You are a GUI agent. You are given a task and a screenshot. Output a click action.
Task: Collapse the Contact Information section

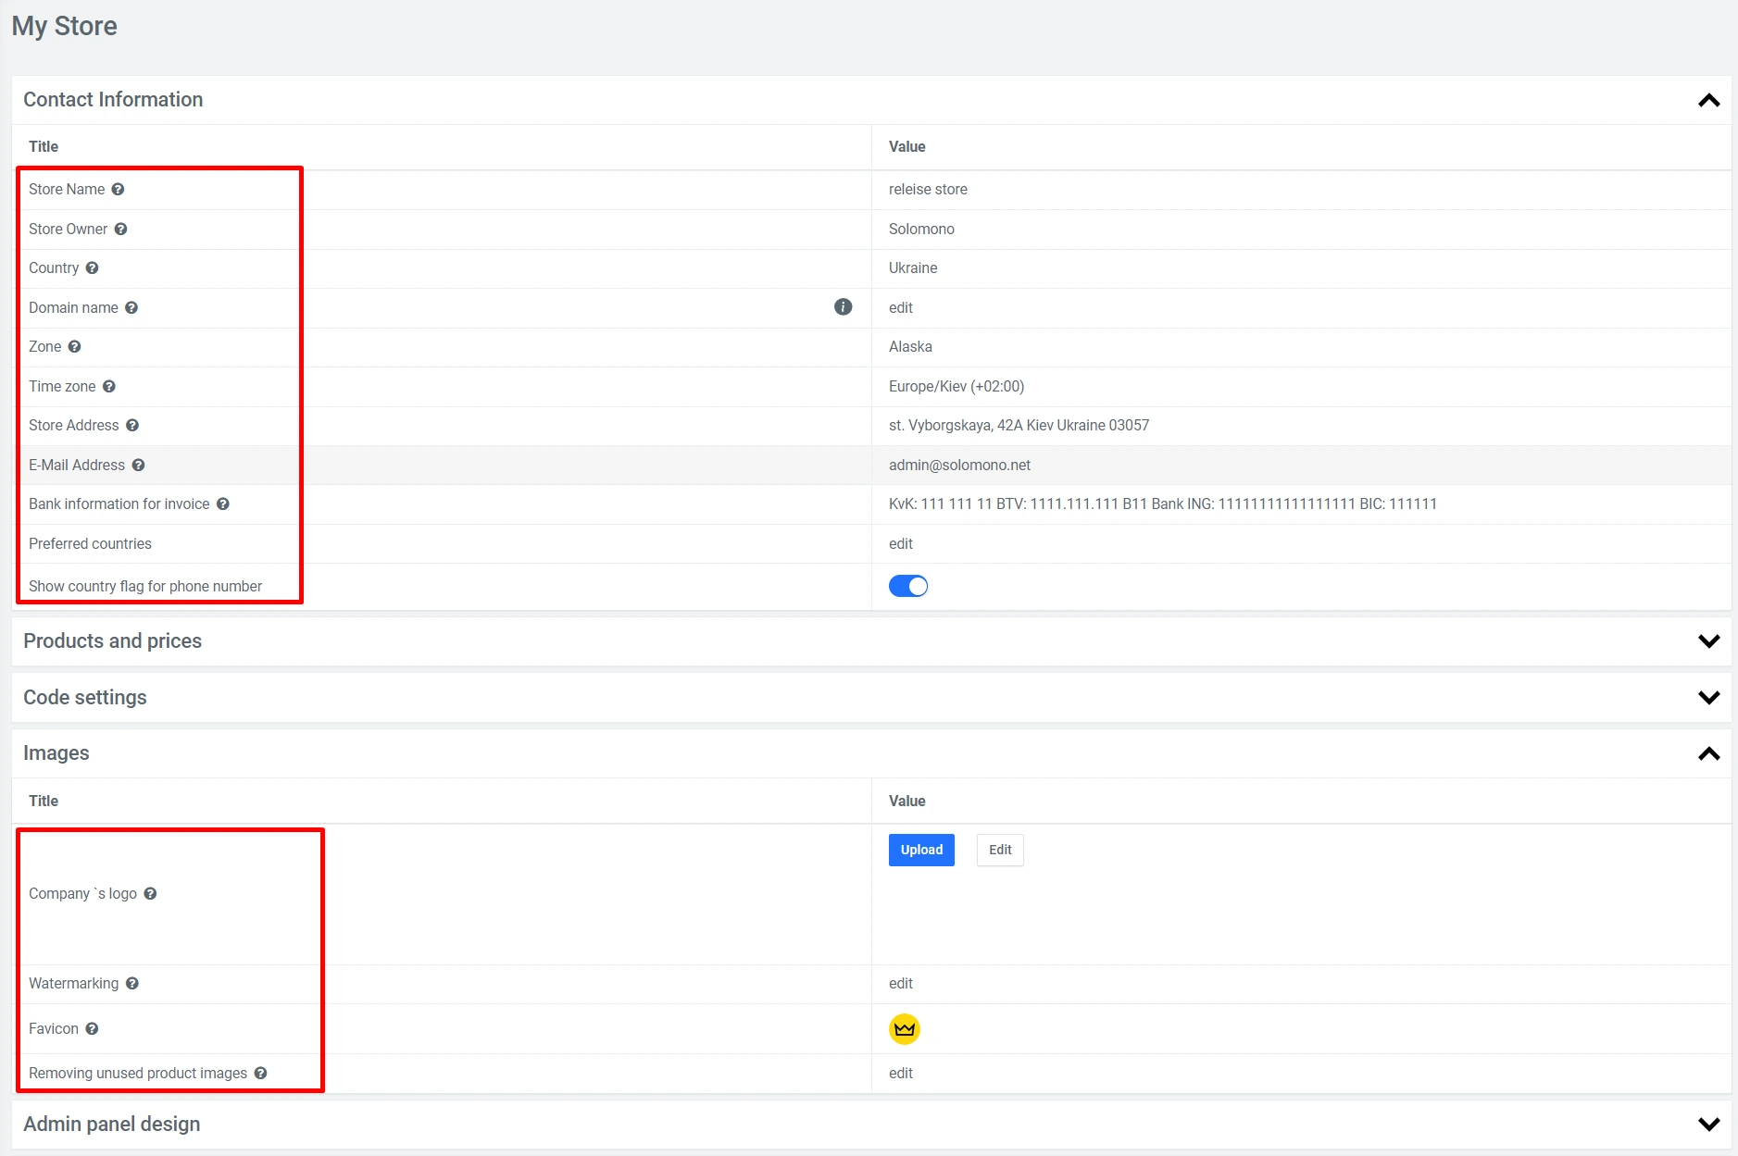pos(1708,100)
